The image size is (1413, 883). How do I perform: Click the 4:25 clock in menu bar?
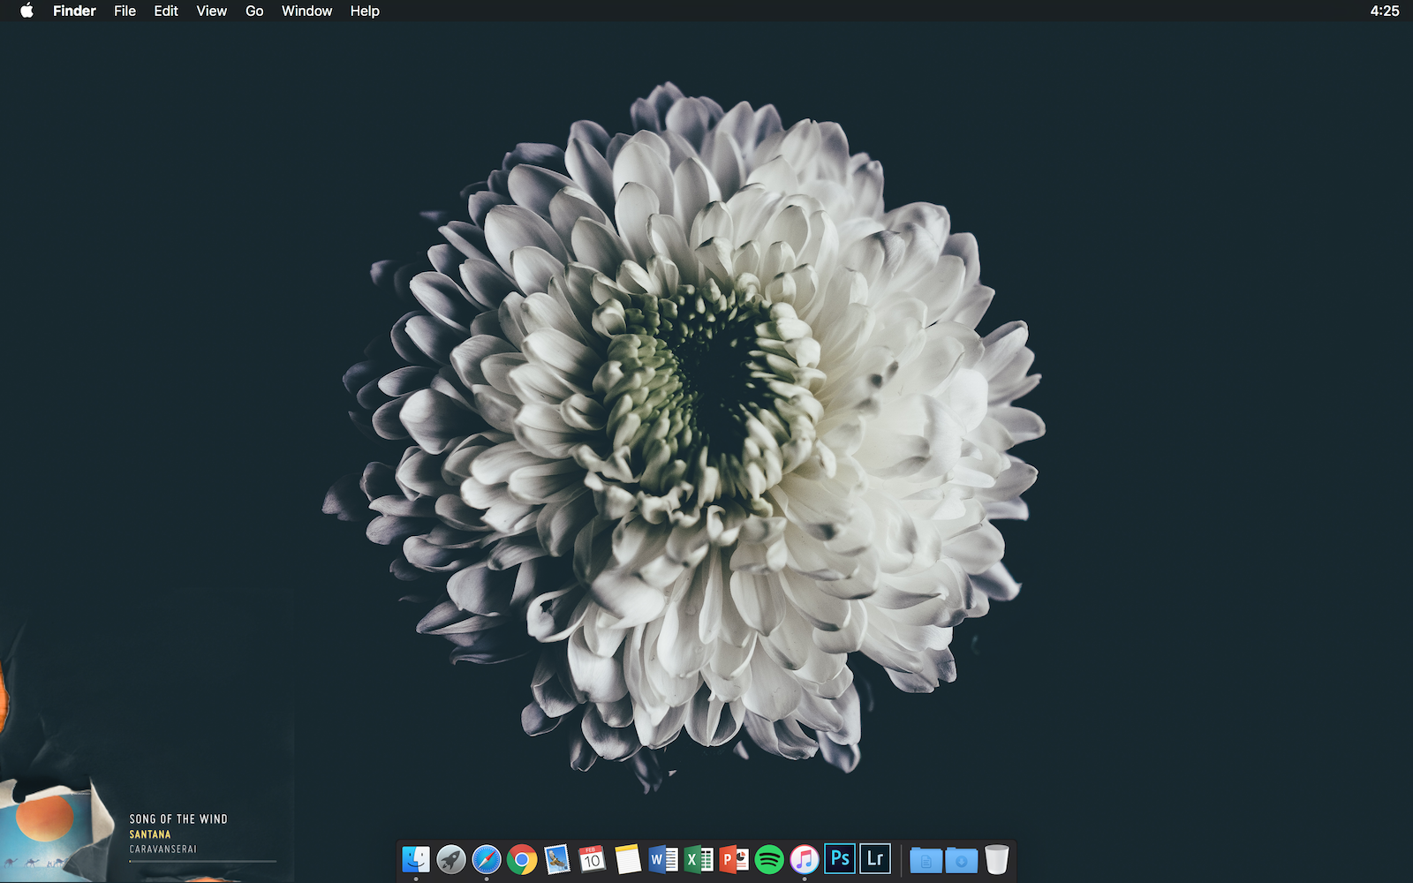1385,11
